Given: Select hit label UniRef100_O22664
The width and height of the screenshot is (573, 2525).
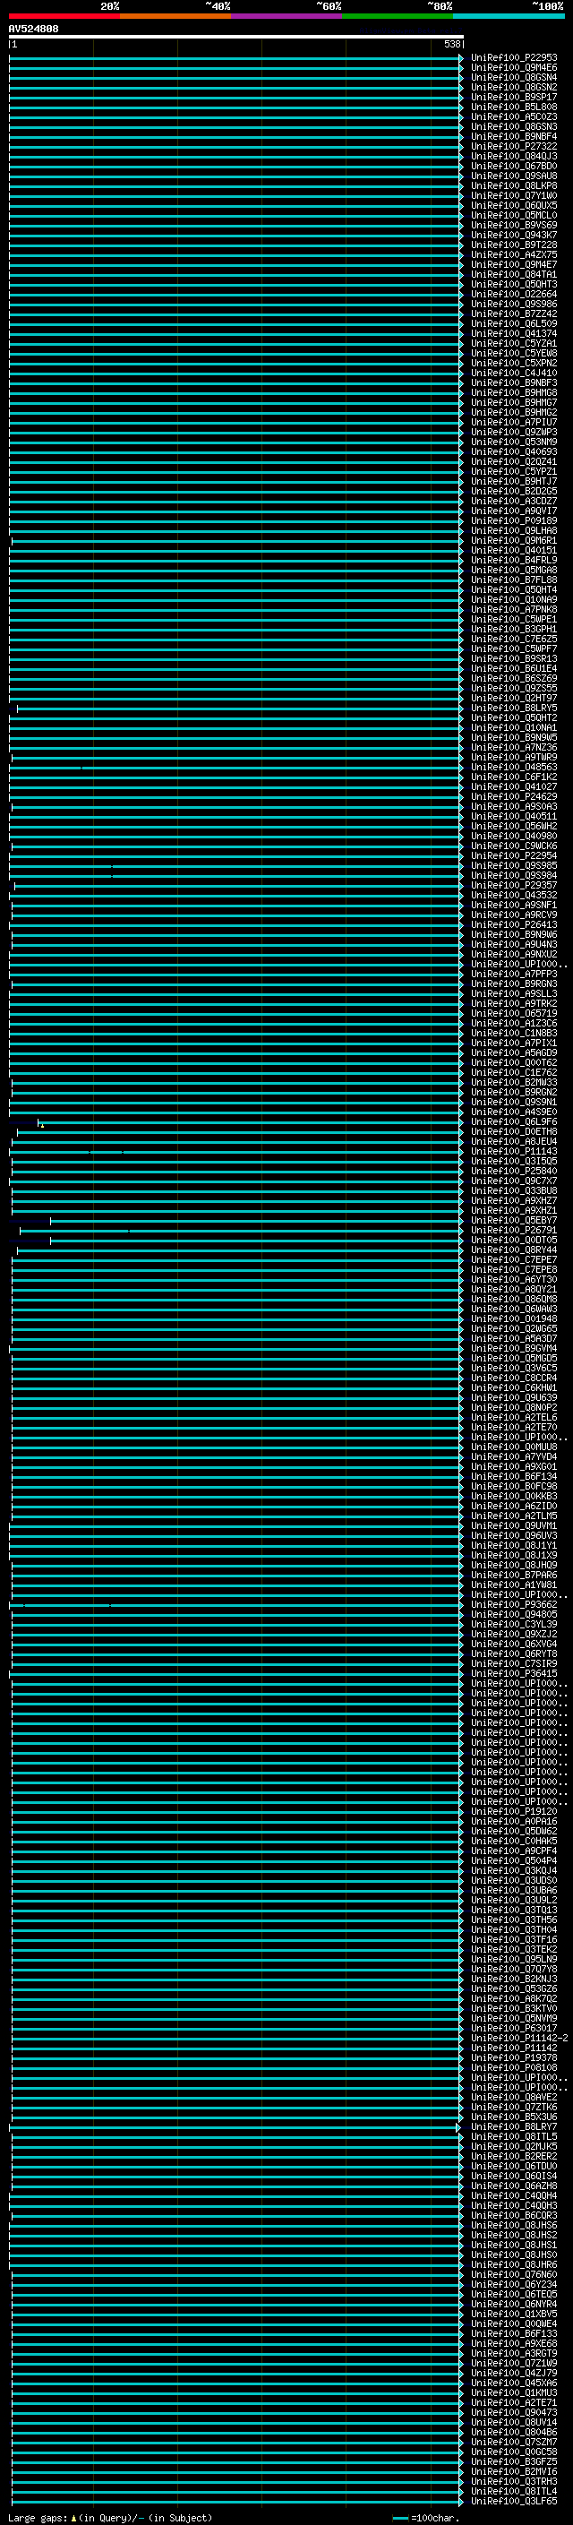Looking at the screenshot, I should click(x=513, y=294).
